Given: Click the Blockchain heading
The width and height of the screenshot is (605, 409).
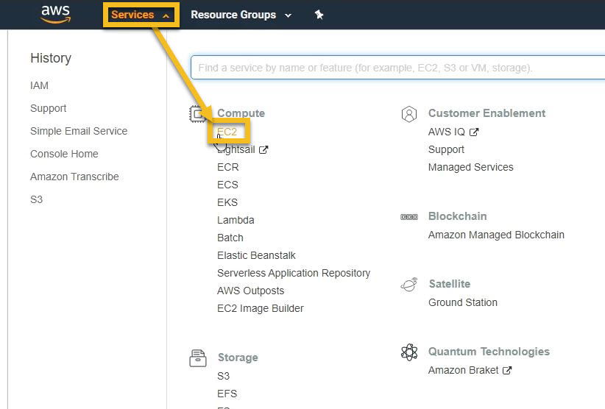Looking at the screenshot, I should tap(458, 216).
